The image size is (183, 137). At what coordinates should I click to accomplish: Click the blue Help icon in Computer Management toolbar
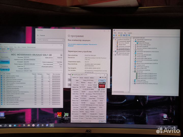(124, 35)
